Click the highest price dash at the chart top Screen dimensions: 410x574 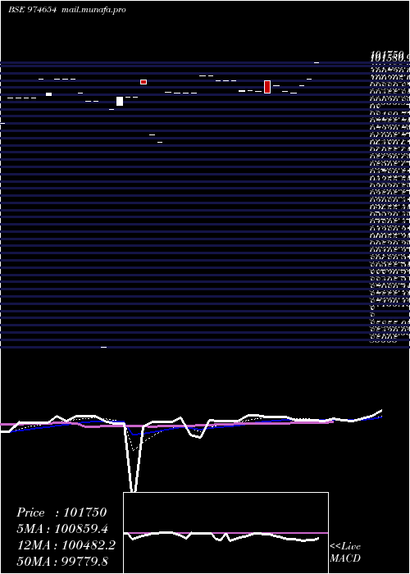pos(317,62)
